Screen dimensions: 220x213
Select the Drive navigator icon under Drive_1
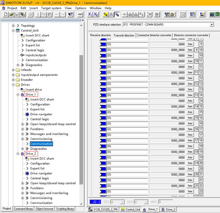(27, 114)
